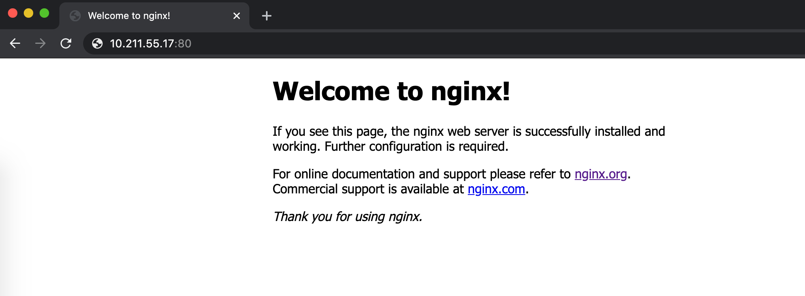Click the address bar showing 10.211.55.17:80
805x296 pixels.
point(443,43)
